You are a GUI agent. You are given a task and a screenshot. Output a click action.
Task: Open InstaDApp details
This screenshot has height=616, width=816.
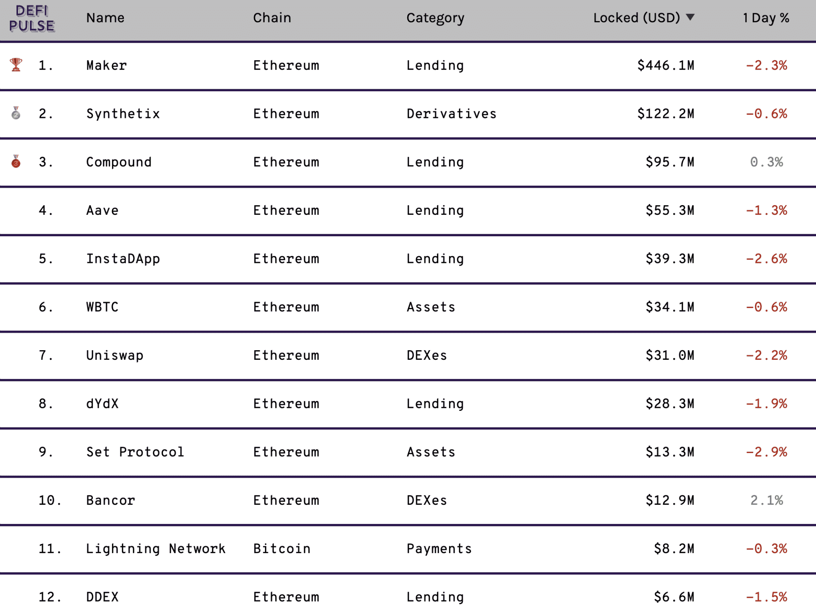point(123,259)
